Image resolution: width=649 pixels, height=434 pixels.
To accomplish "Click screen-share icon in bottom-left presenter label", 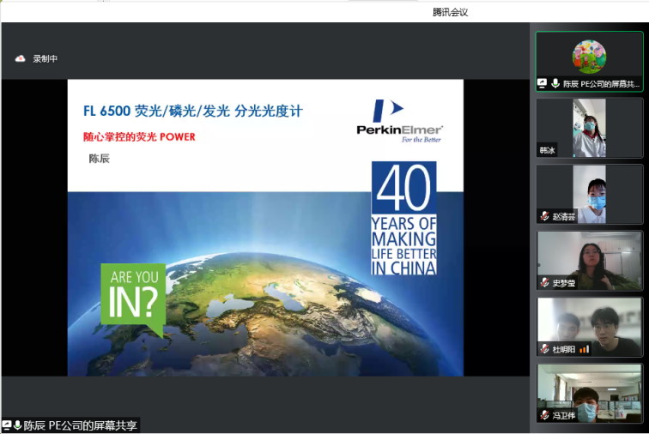I will [x=7, y=425].
